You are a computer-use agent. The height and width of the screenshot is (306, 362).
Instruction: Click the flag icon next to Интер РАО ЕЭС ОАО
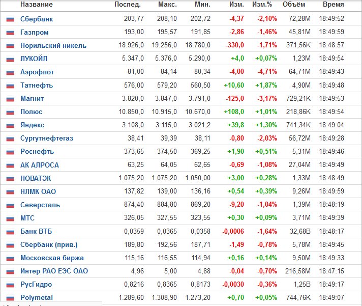tap(10, 271)
